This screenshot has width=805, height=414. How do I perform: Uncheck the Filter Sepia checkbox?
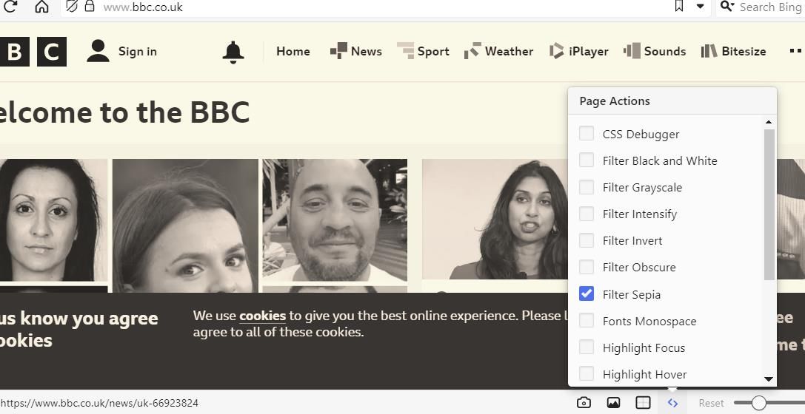click(x=587, y=294)
